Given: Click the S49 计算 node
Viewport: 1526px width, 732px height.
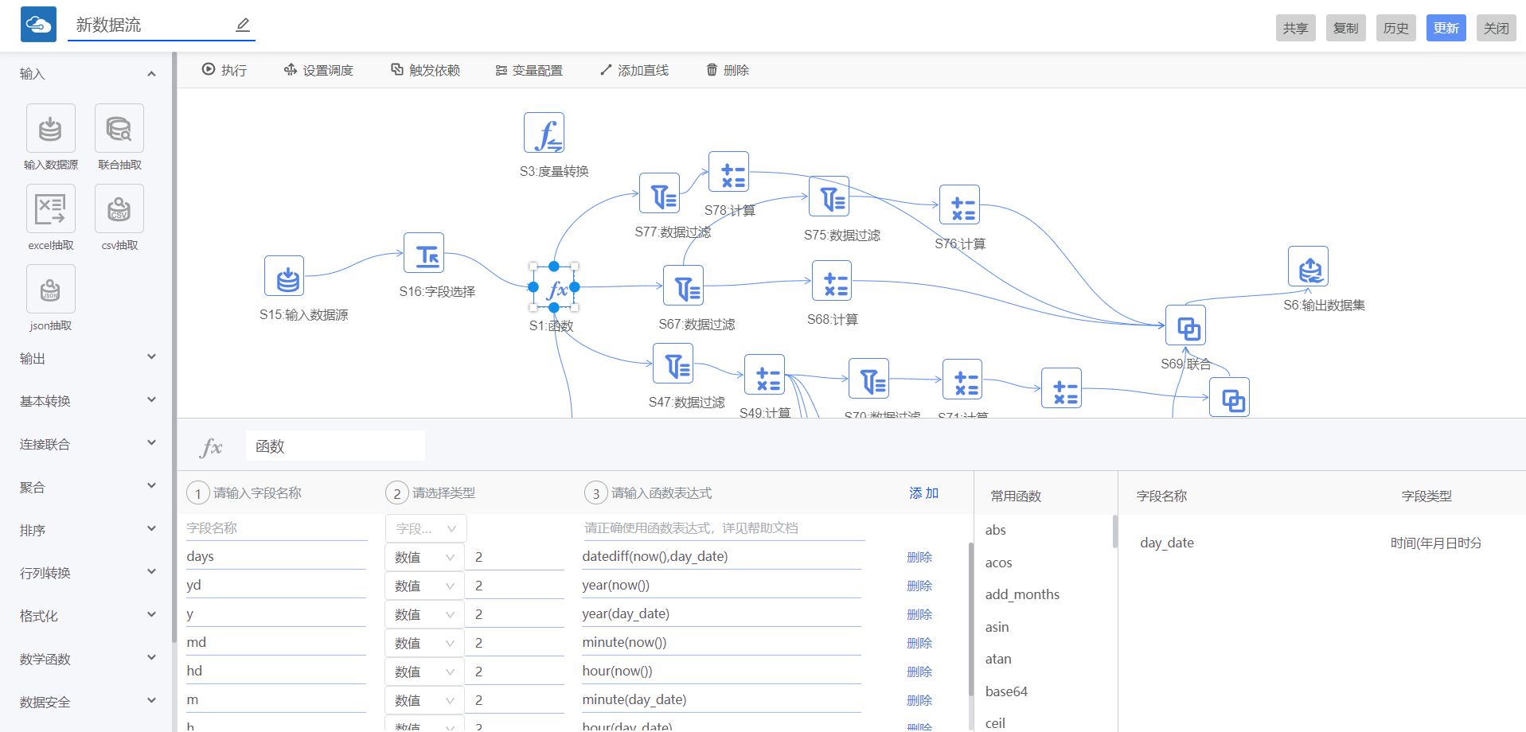Looking at the screenshot, I should (x=765, y=375).
